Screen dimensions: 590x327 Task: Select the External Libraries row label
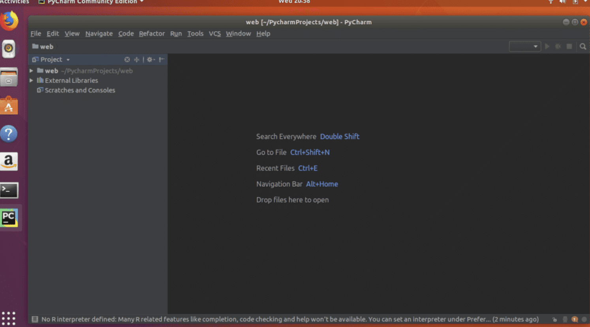point(71,80)
